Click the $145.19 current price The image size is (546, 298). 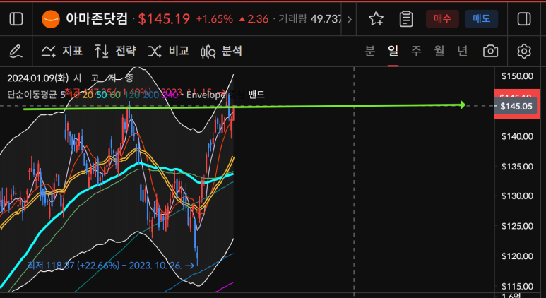click(x=164, y=19)
